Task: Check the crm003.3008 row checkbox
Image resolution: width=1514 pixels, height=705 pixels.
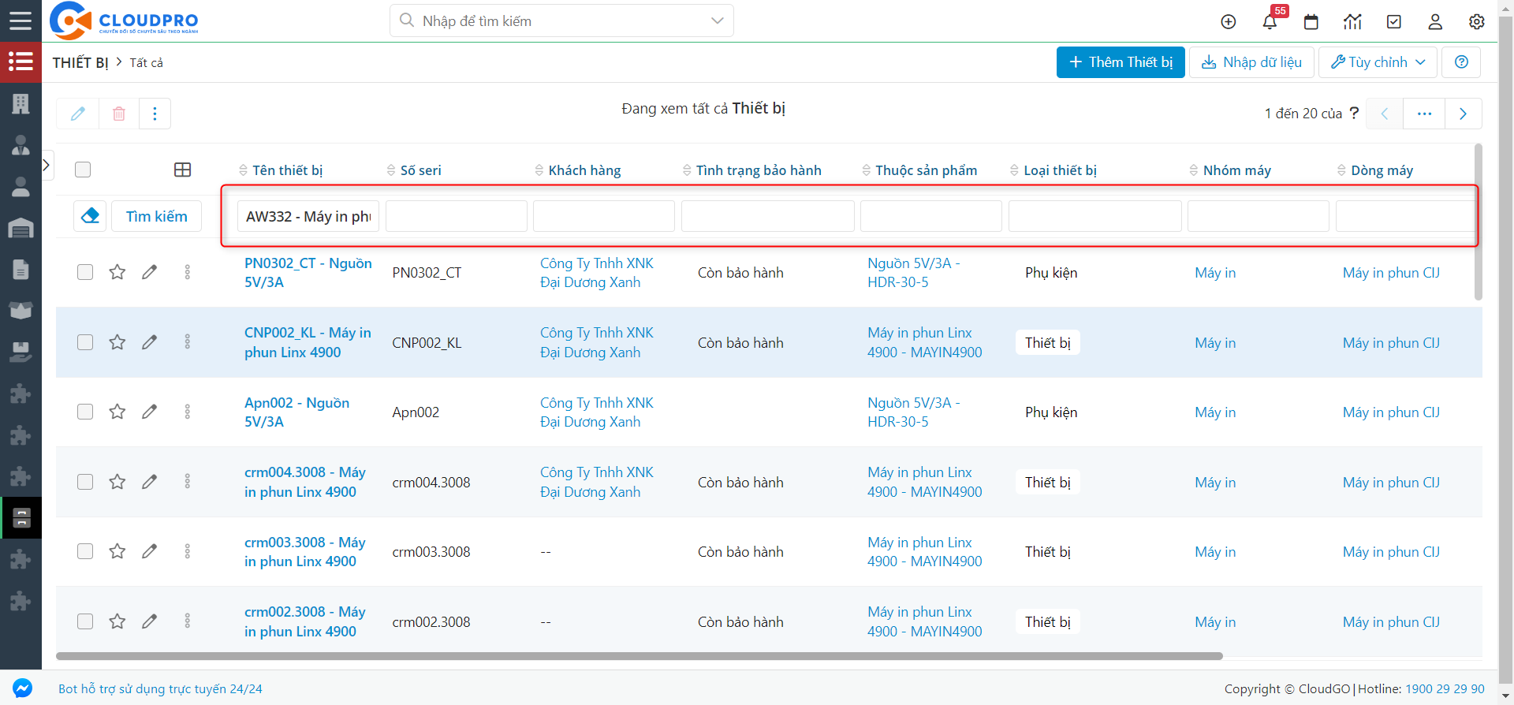Action: [x=85, y=551]
